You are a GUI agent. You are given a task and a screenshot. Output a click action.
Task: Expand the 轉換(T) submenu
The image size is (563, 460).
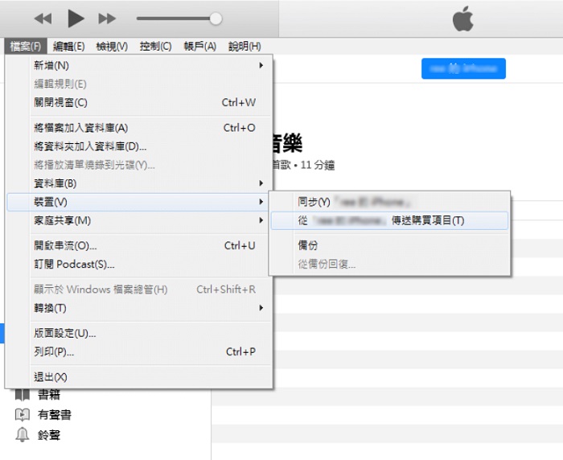[x=139, y=308]
